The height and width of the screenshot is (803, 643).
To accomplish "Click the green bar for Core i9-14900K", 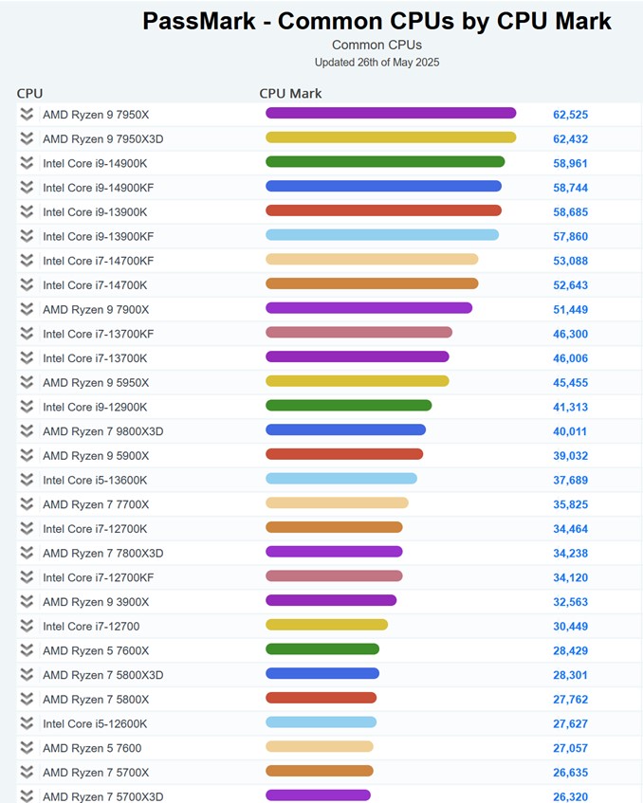I will [385, 162].
